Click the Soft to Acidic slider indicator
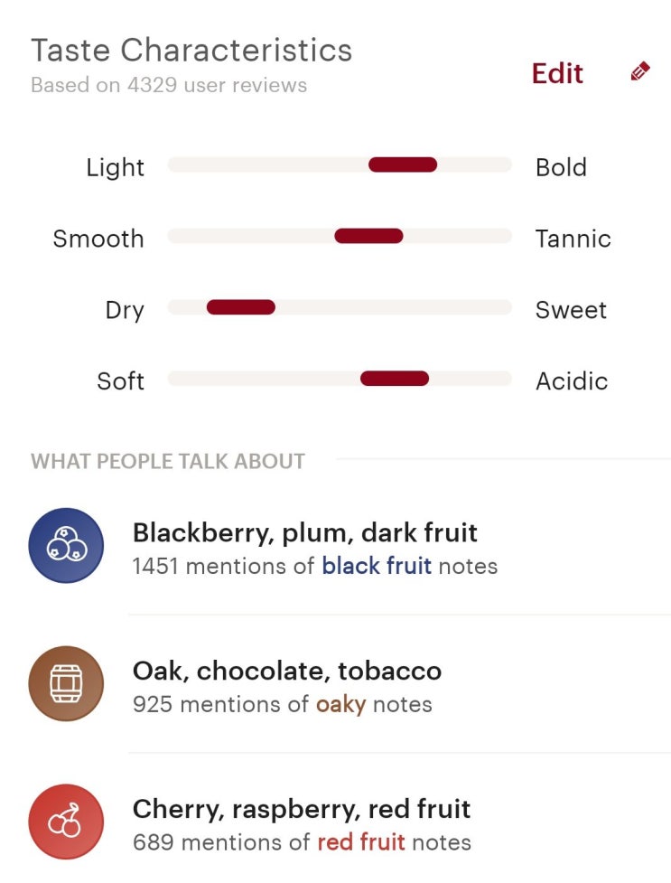The height and width of the screenshot is (883, 671). [395, 379]
